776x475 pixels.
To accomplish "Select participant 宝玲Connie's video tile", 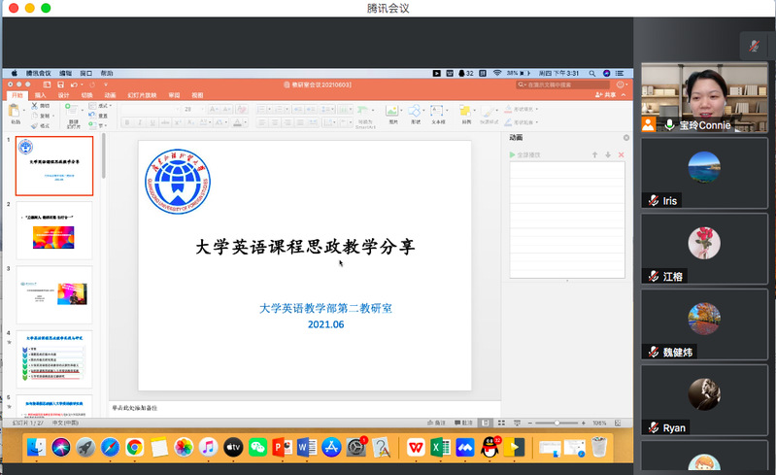I will pos(704,97).
